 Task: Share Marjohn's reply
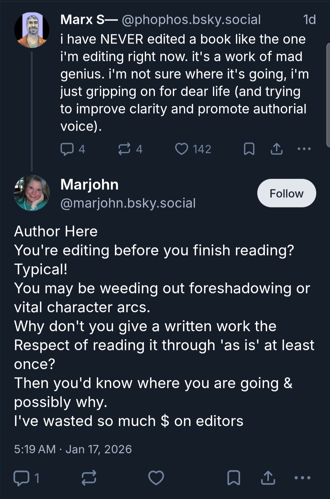[268, 478]
